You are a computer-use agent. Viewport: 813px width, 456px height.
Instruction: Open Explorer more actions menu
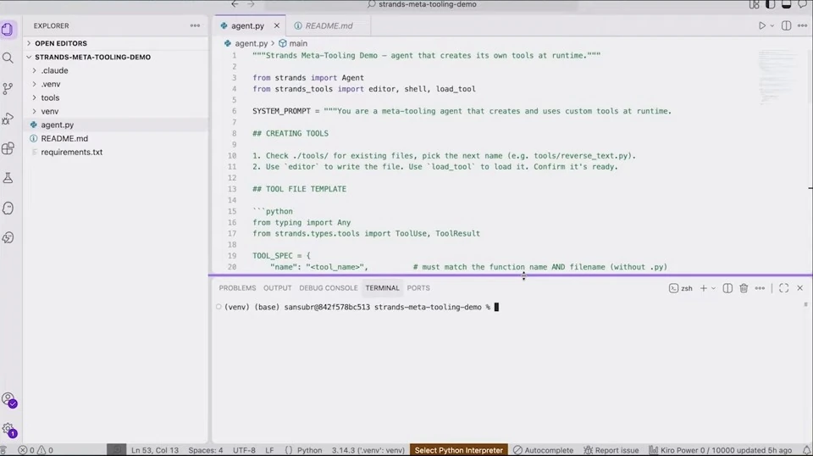[195, 25]
